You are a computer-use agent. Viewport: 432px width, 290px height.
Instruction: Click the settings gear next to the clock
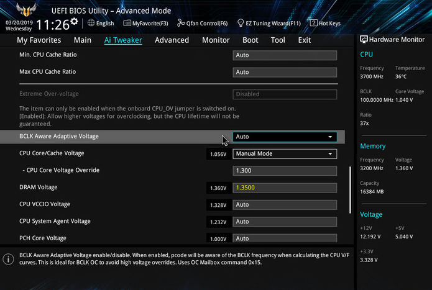point(74,22)
